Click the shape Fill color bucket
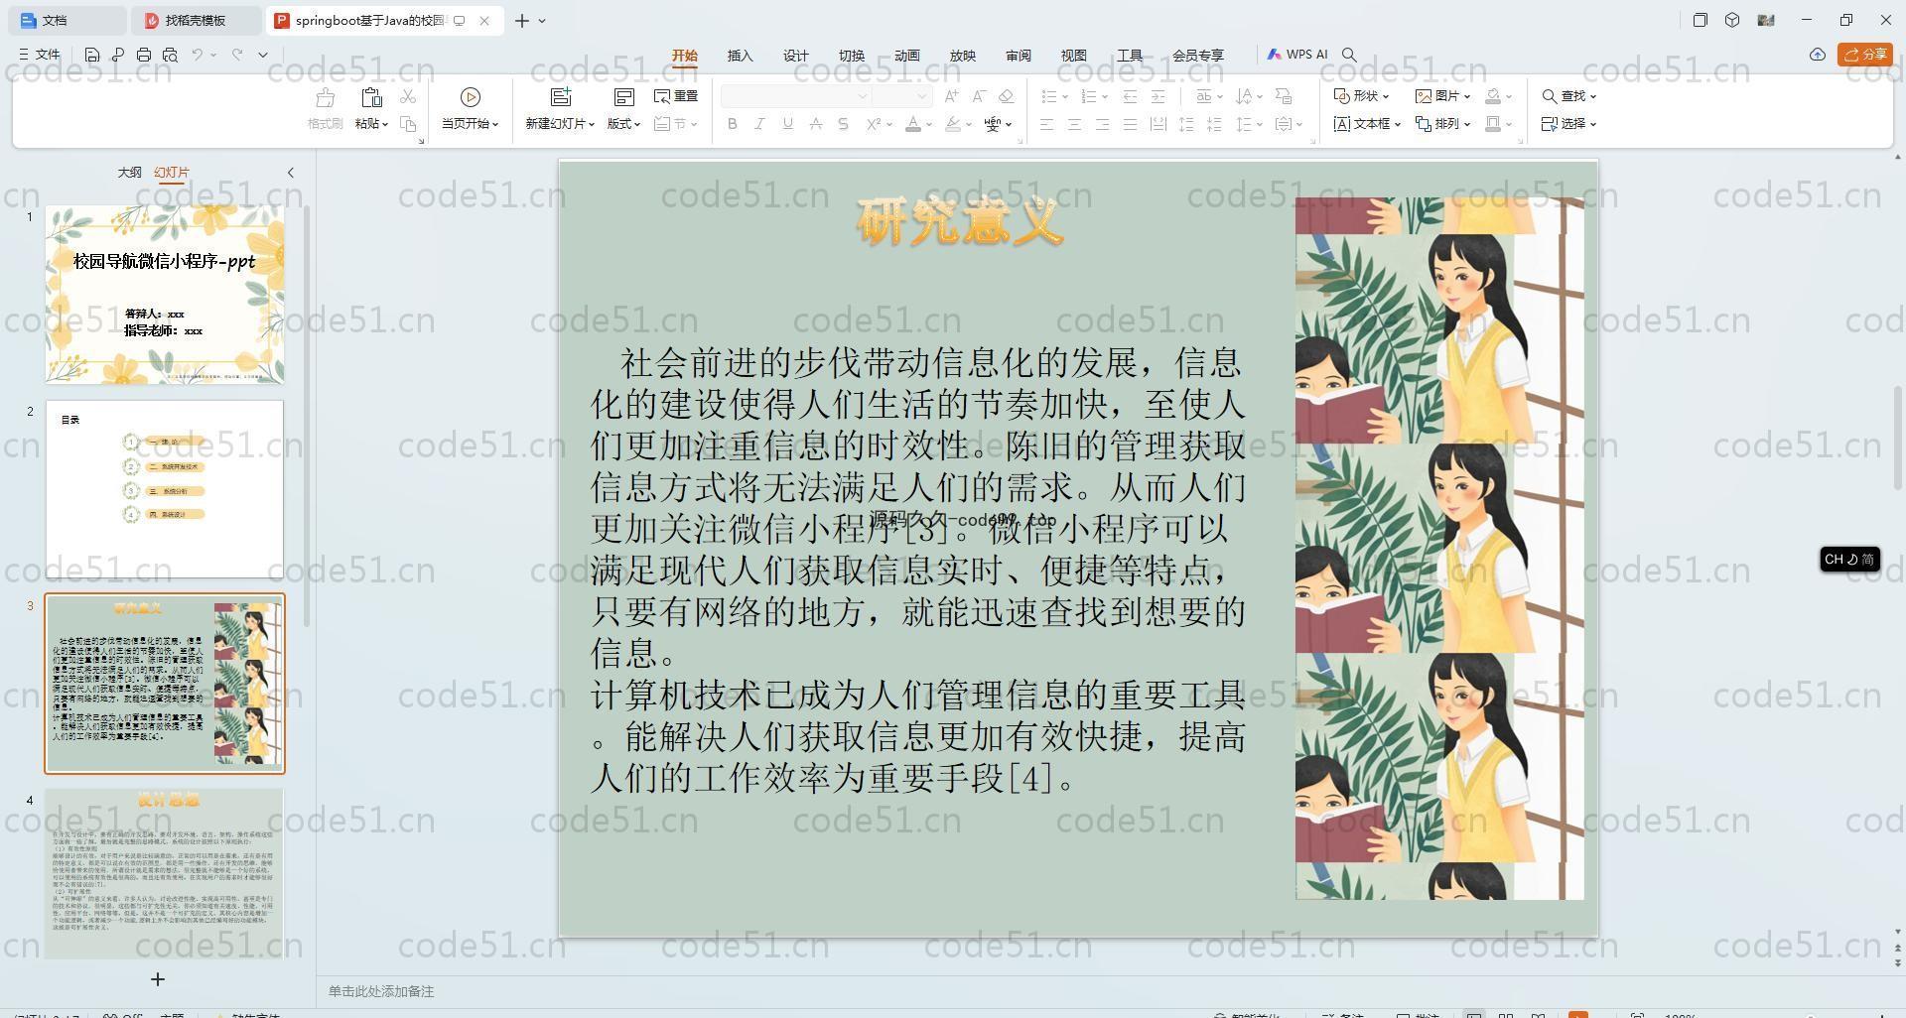Viewport: 1906px width, 1018px height. (x=1493, y=96)
